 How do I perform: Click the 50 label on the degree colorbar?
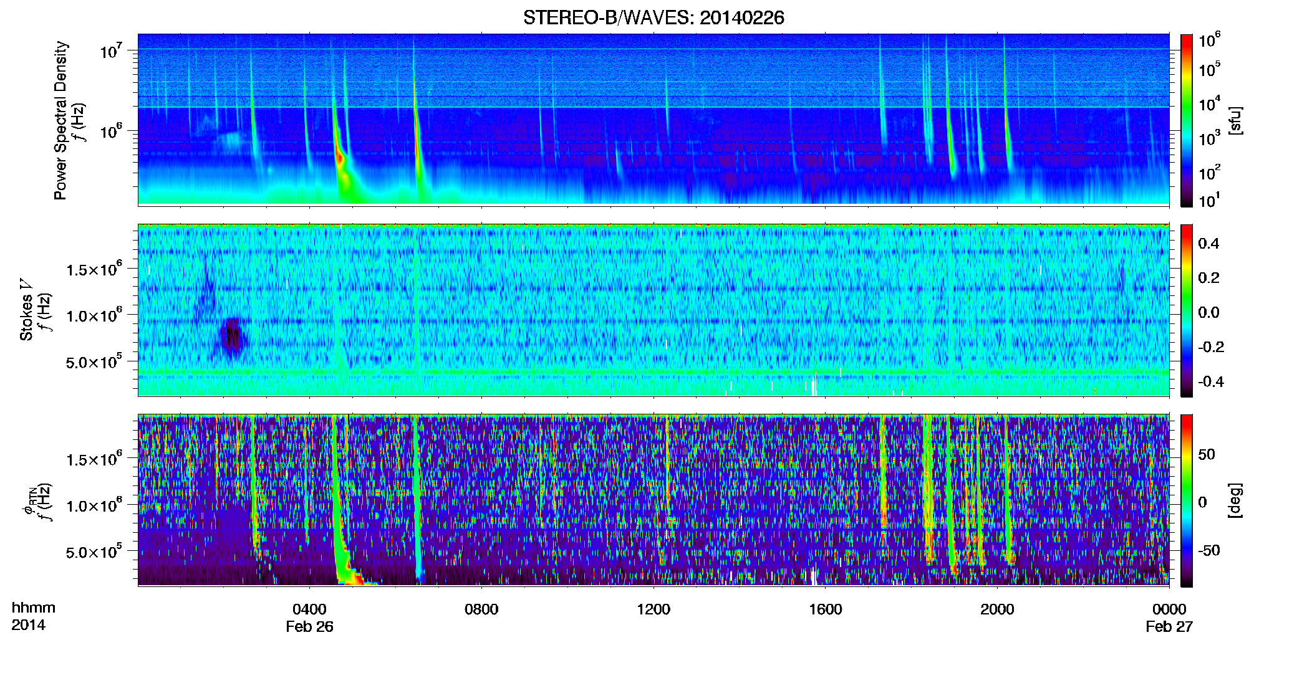1207,454
